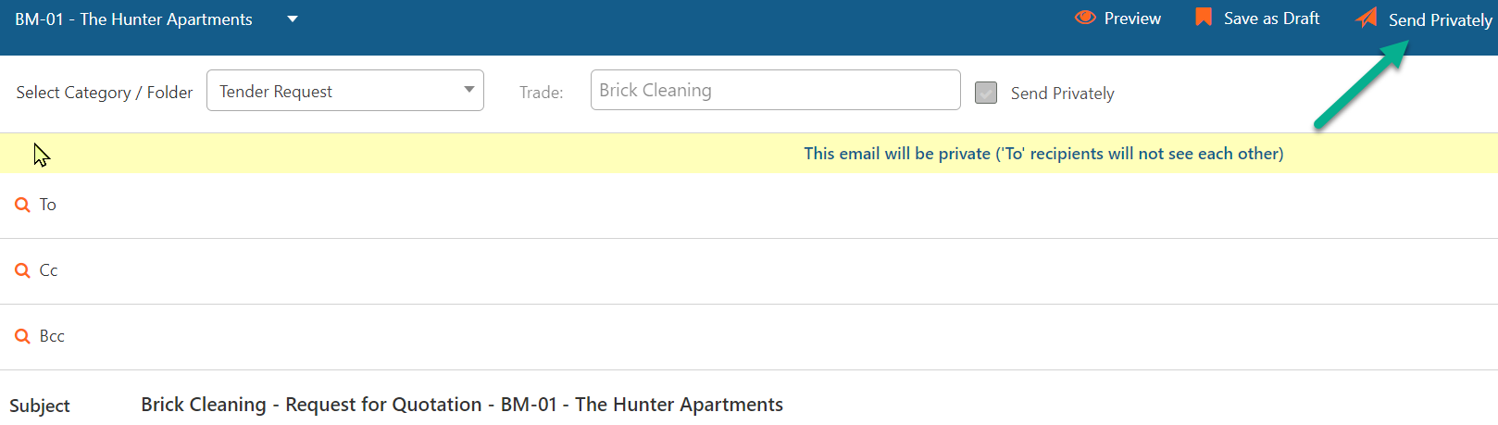This screenshot has height=425, width=1498.
Task: Click the Send Privately paper plane icon
Action: point(1367,18)
